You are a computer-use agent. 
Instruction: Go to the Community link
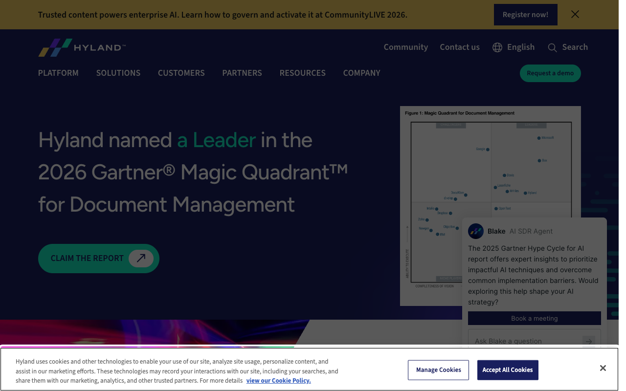point(406,47)
